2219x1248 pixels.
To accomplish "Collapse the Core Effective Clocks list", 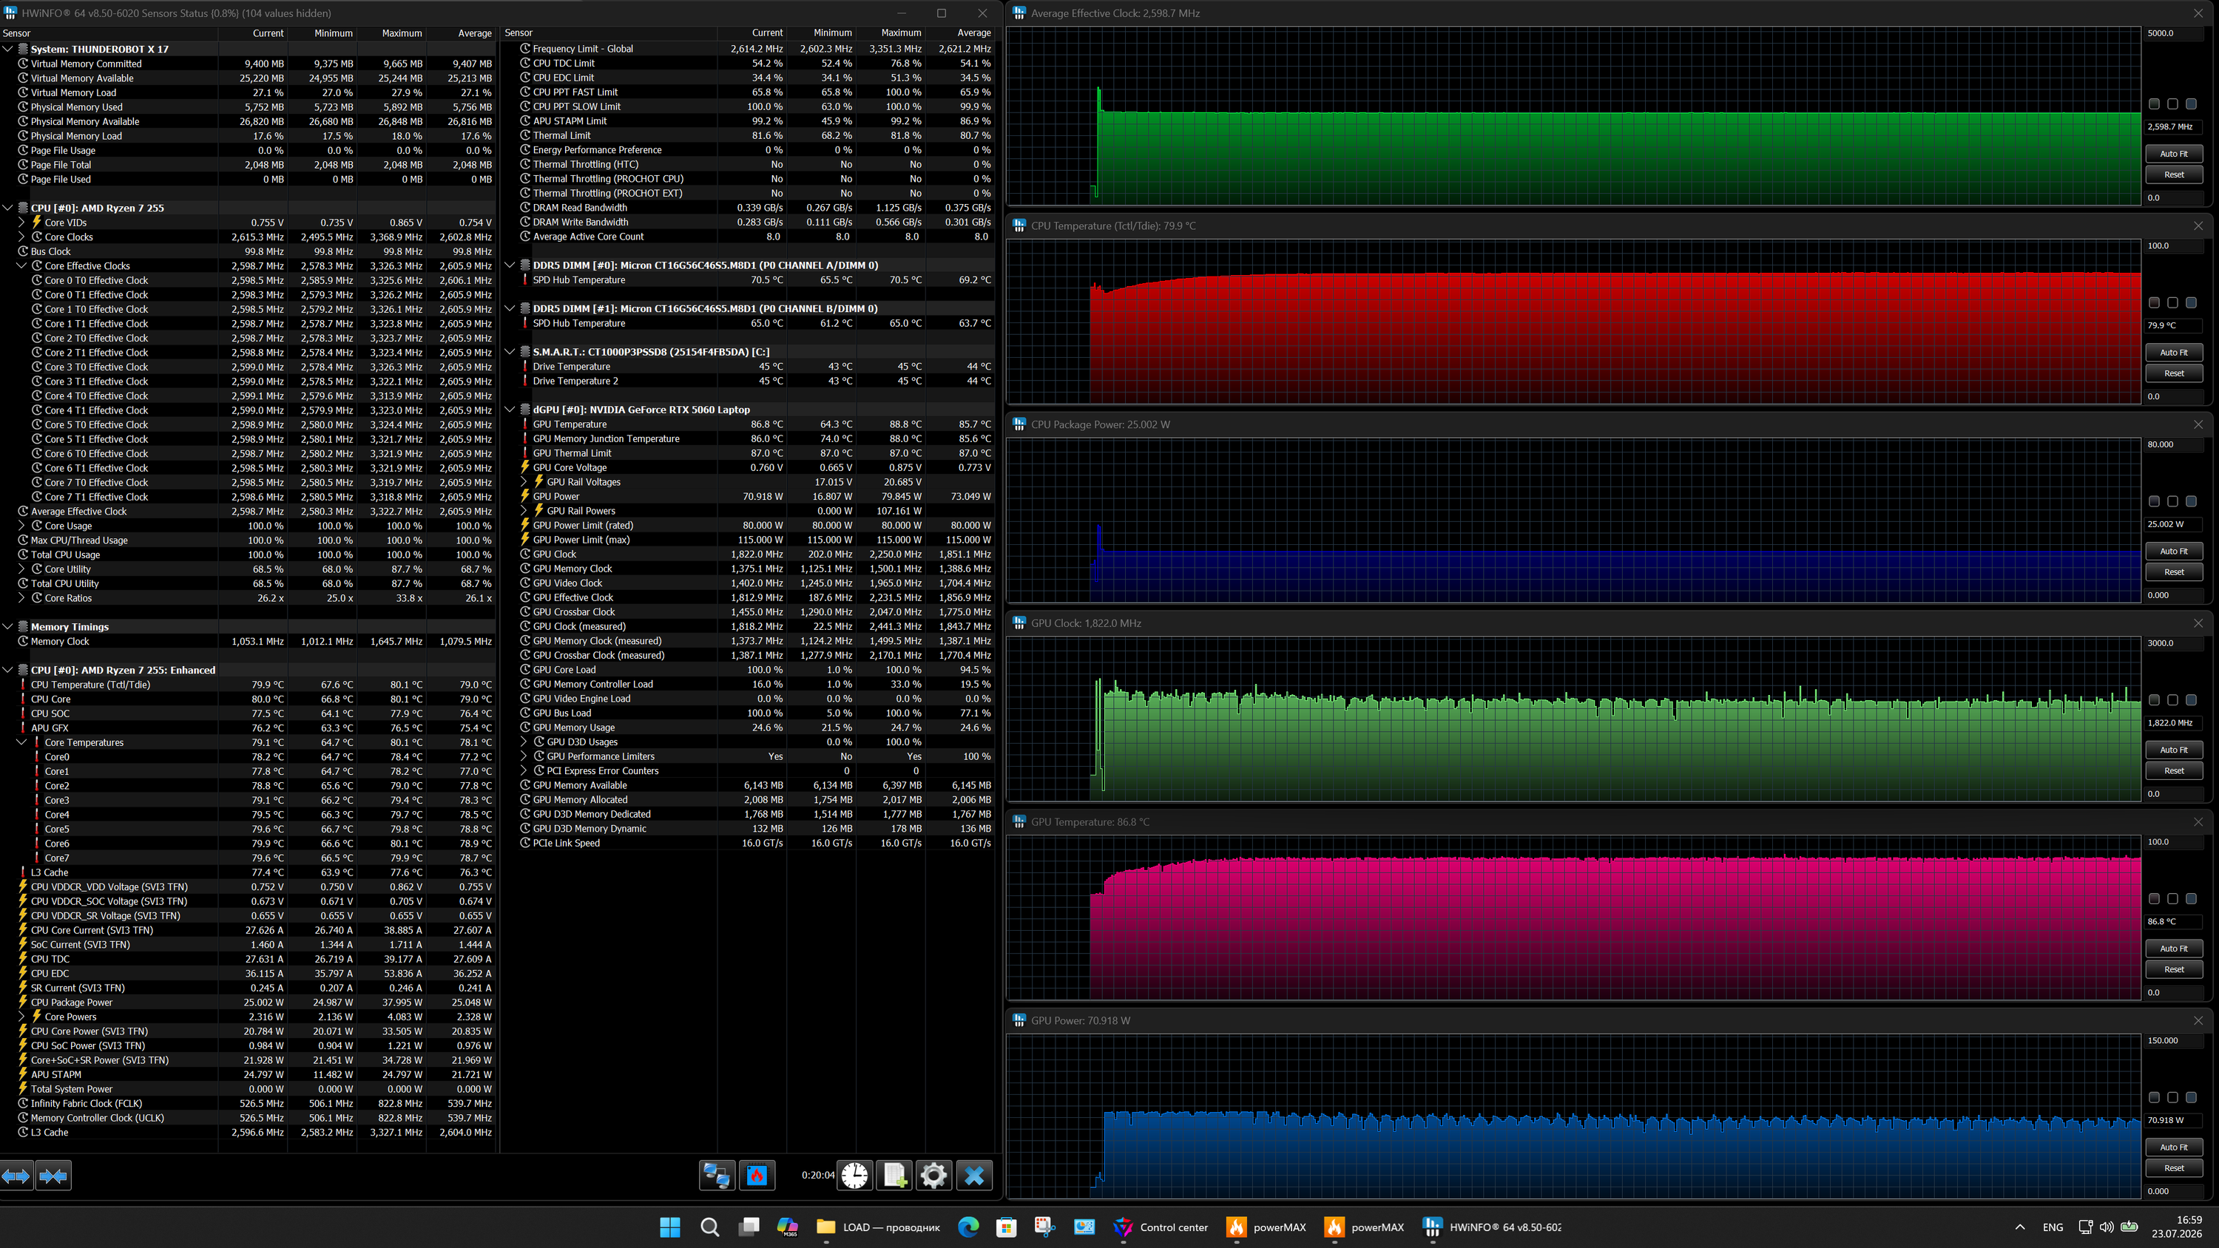I will [21, 266].
